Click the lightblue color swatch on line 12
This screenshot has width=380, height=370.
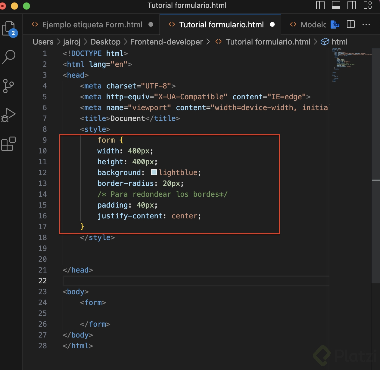pyautogui.click(x=154, y=172)
